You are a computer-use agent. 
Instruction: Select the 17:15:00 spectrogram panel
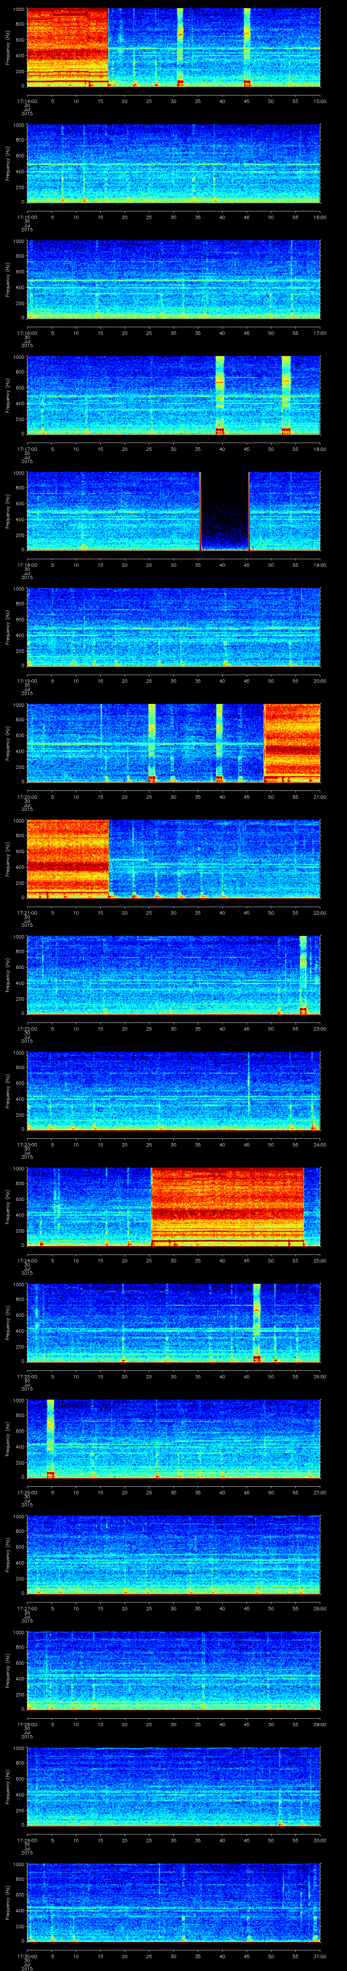pos(173,163)
